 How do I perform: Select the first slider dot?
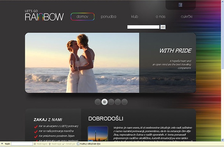[x=98, y=102]
